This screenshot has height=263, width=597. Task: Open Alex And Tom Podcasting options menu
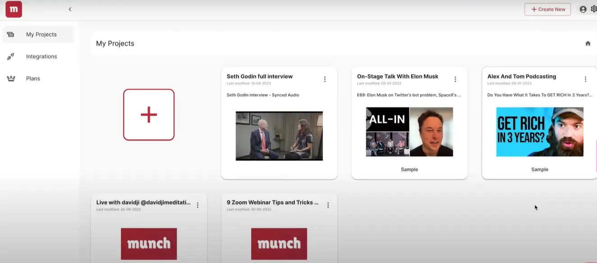[585, 78]
